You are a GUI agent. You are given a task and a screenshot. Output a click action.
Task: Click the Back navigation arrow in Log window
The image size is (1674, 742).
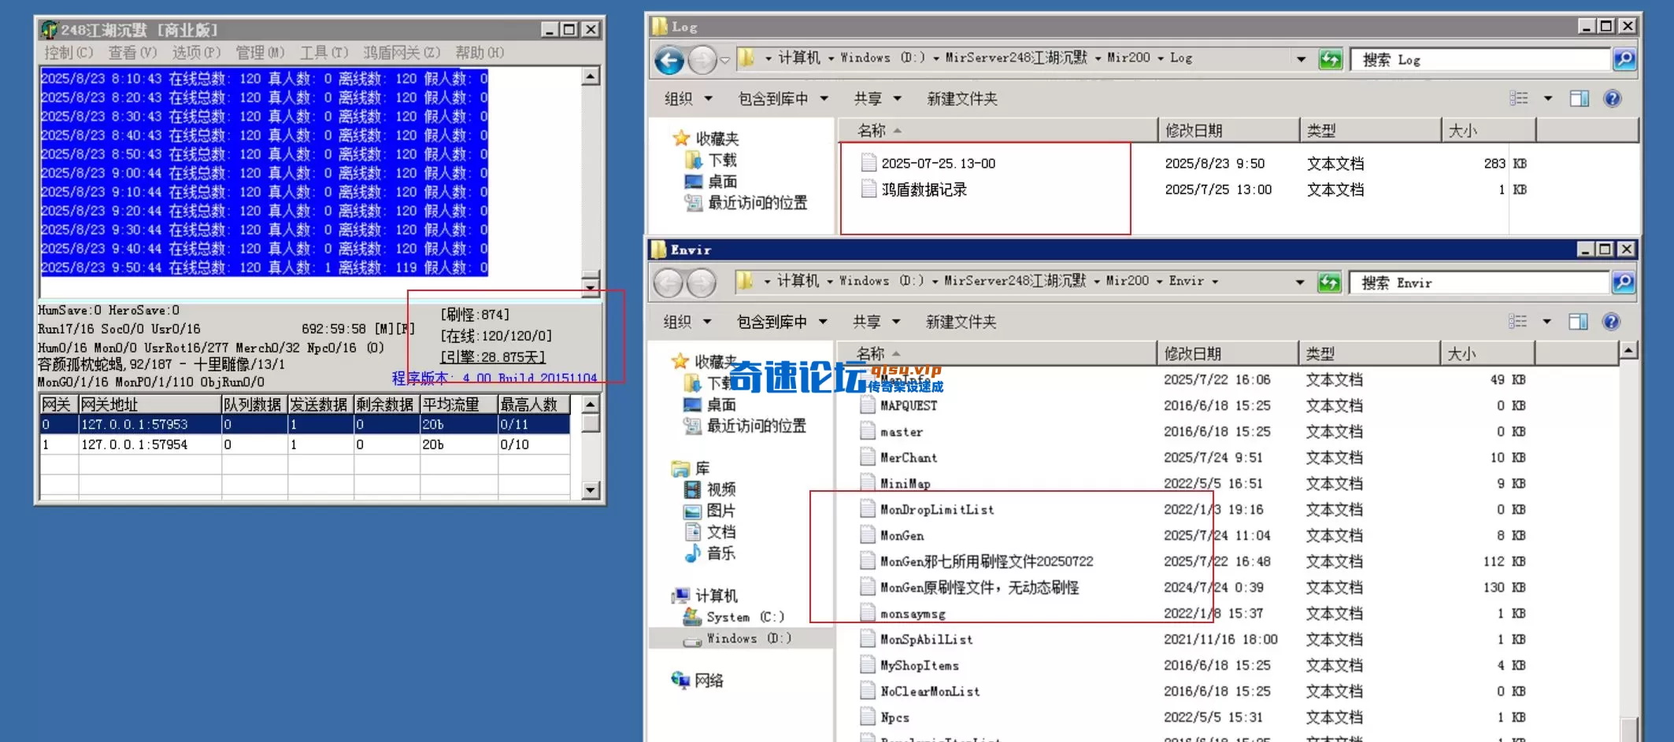pyautogui.click(x=668, y=58)
